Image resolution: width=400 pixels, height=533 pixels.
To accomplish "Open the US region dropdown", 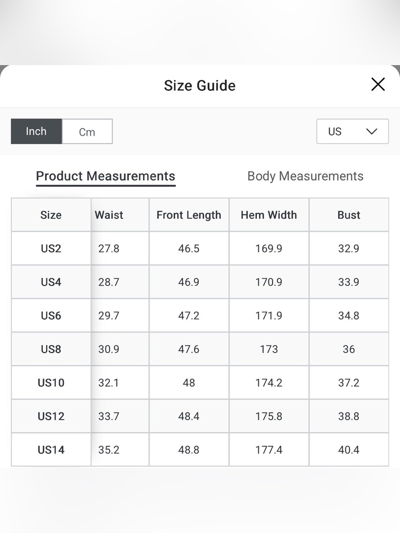I will (x=352, y=131).
